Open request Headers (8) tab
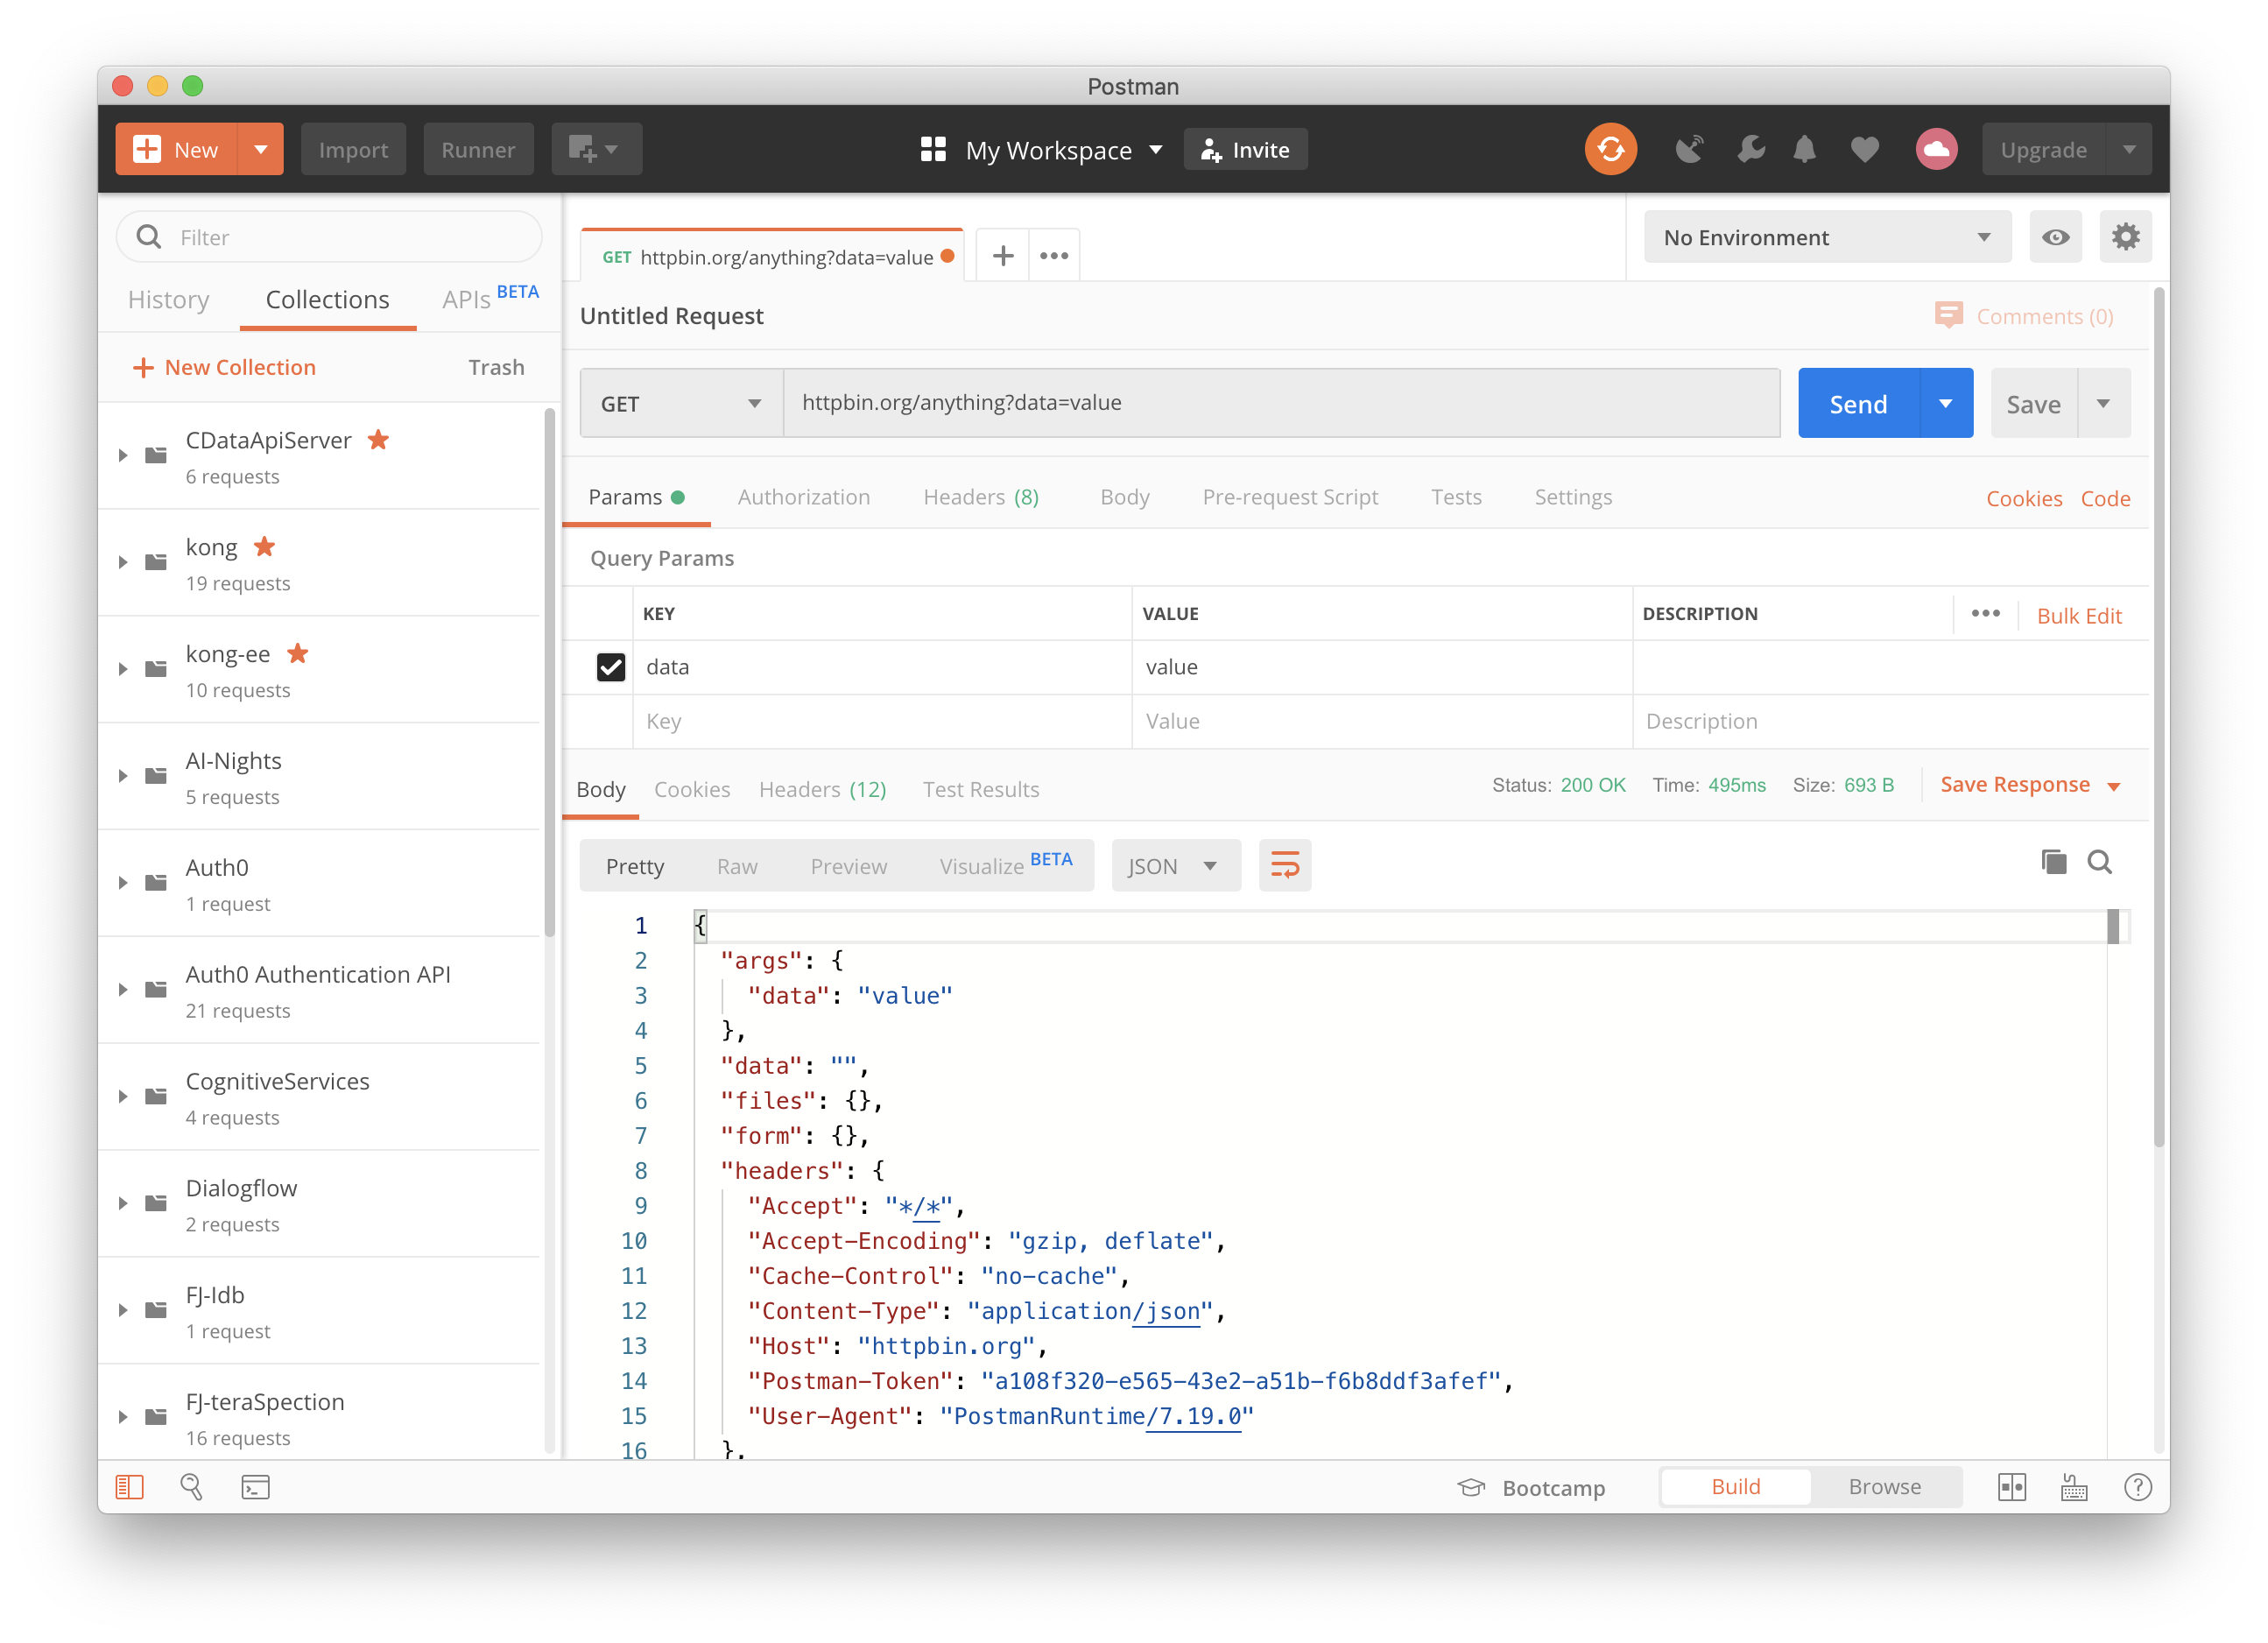The height and width of the screenshot is (1643, 2268). click(x=980, y=497)
